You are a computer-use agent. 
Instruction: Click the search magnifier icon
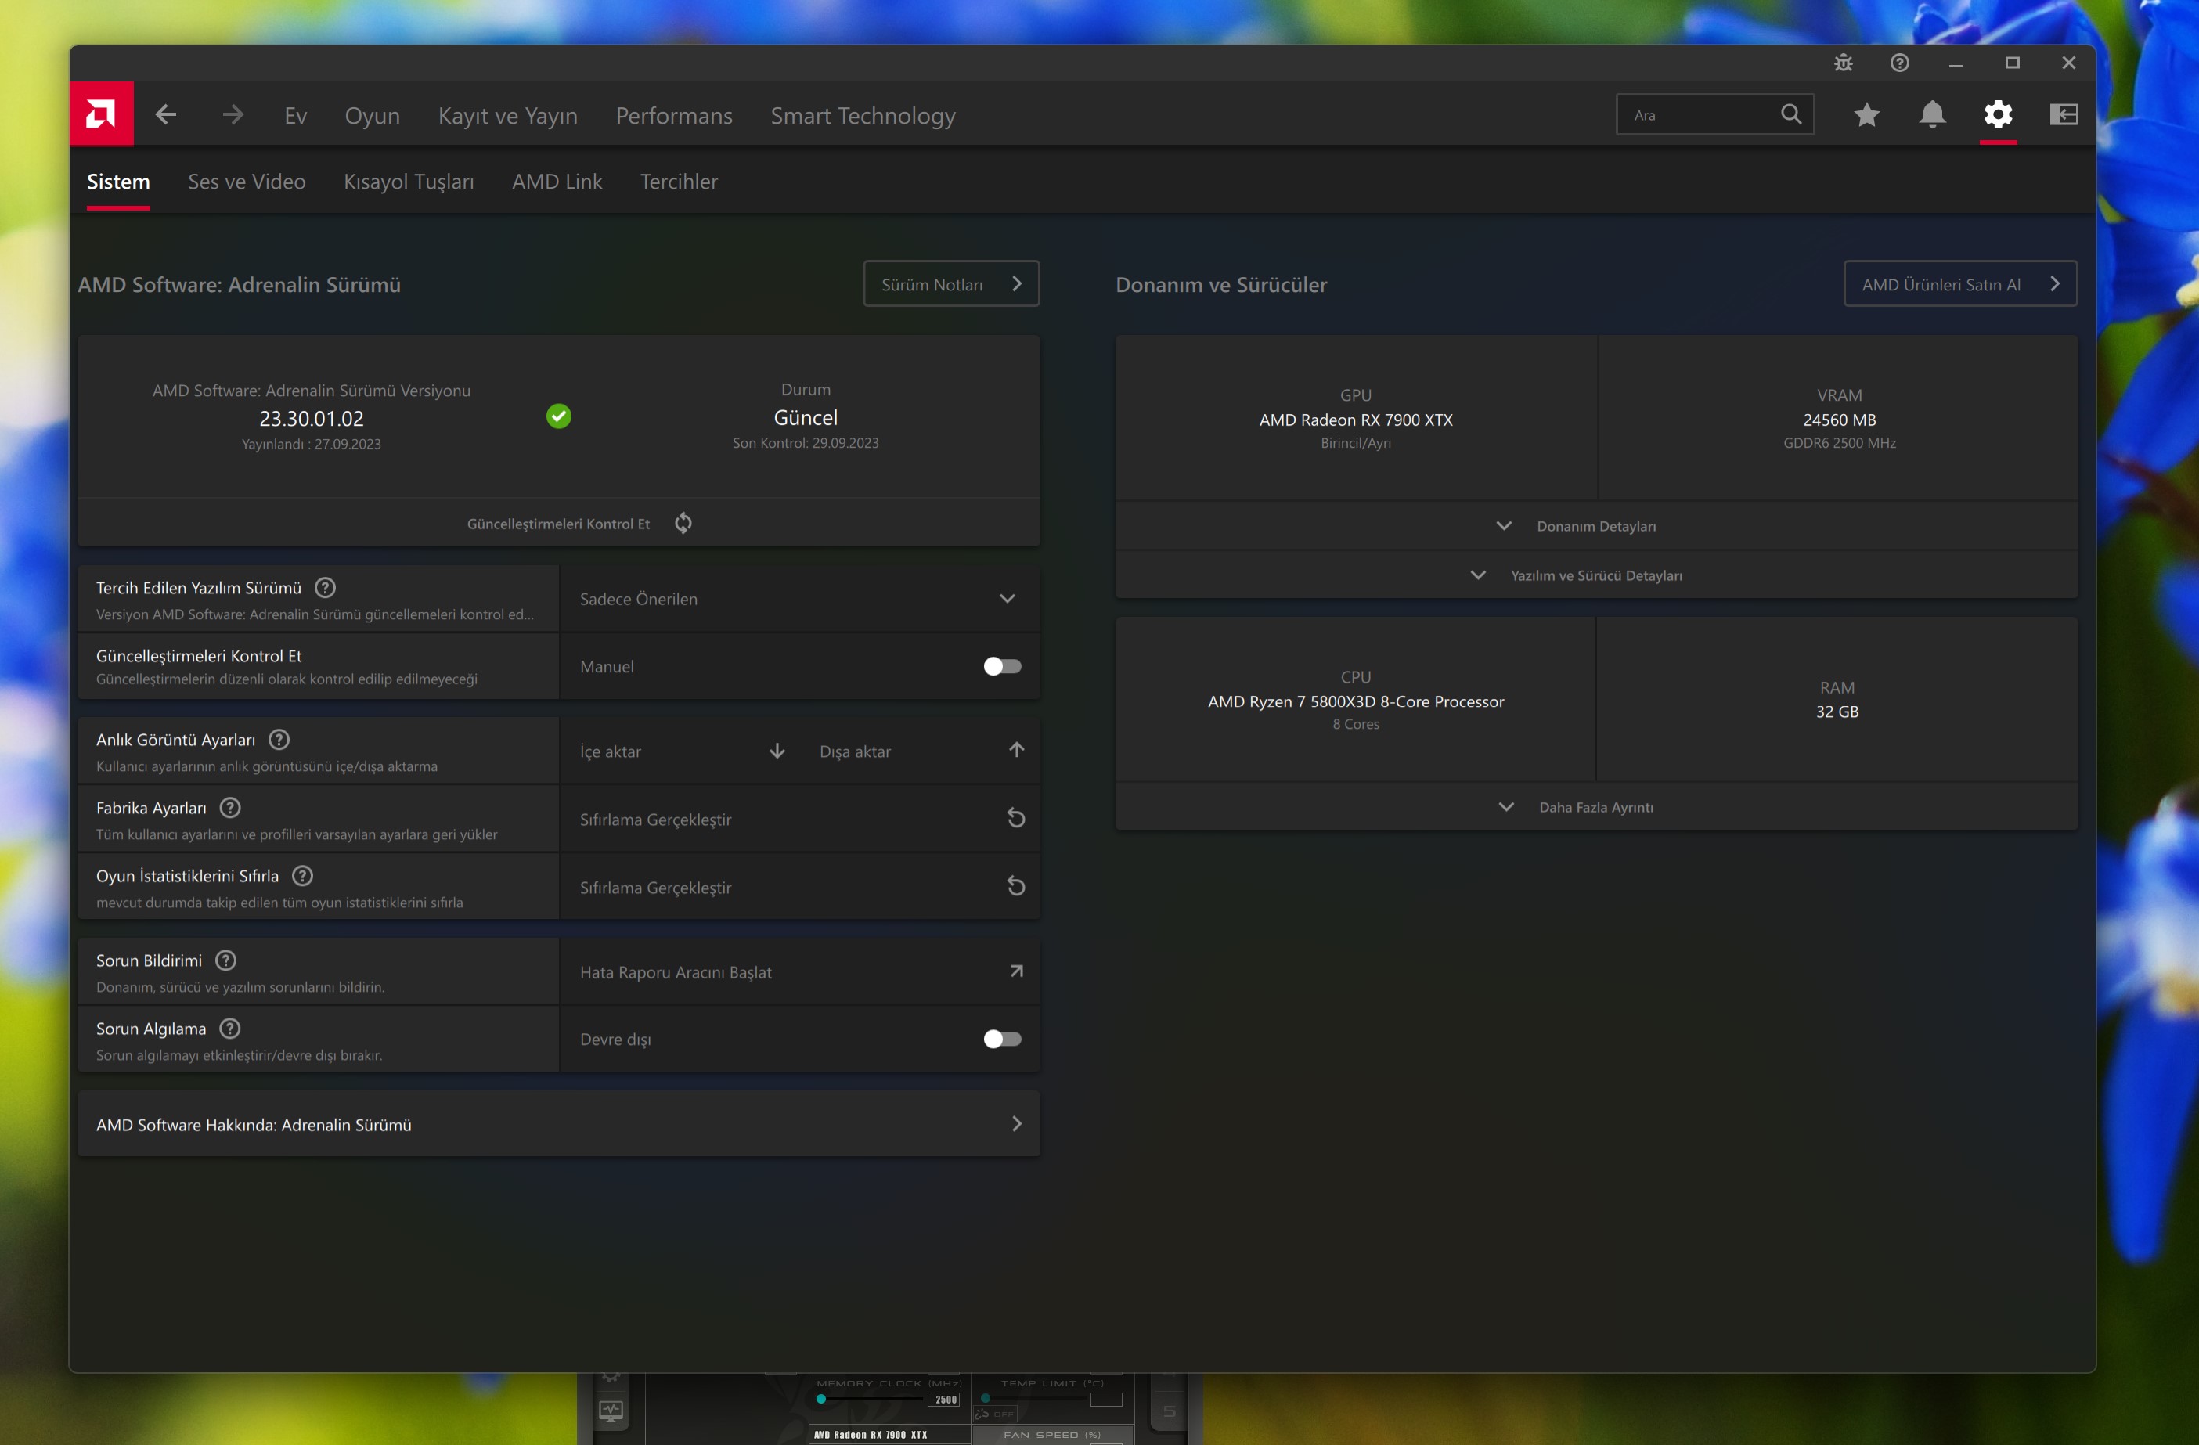point(1790,114)
